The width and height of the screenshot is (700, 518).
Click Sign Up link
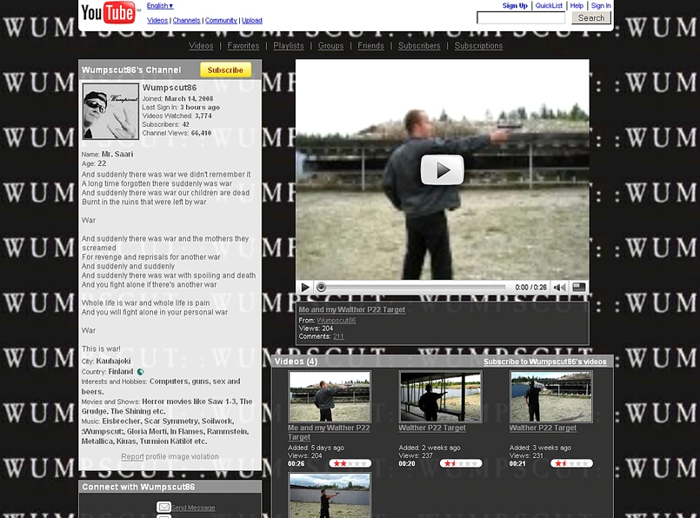point(515,6)
